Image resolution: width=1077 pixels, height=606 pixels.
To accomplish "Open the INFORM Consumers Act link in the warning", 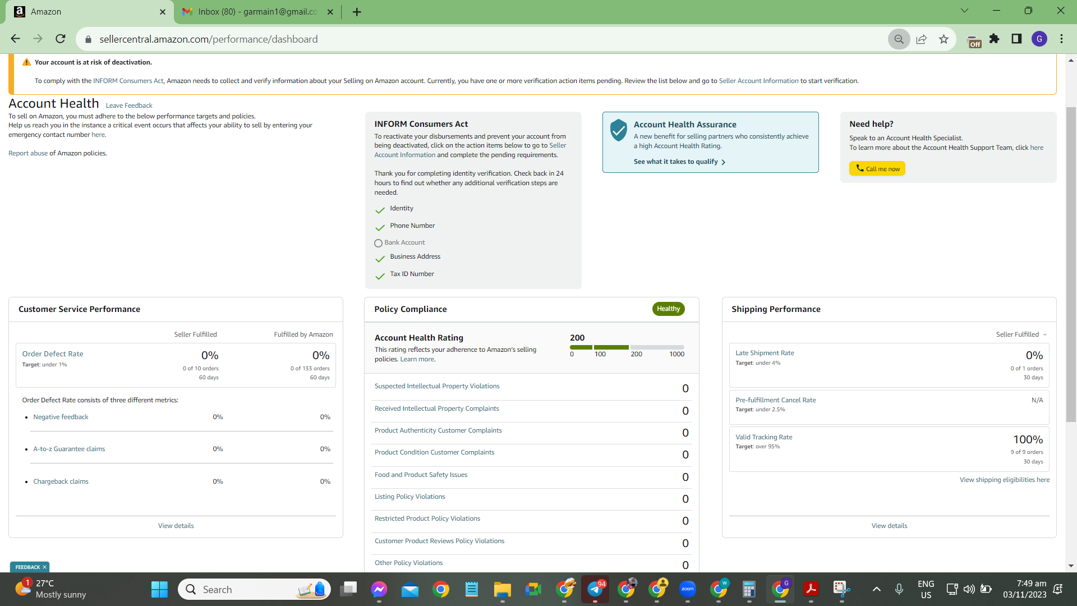I will coord(128,81).
